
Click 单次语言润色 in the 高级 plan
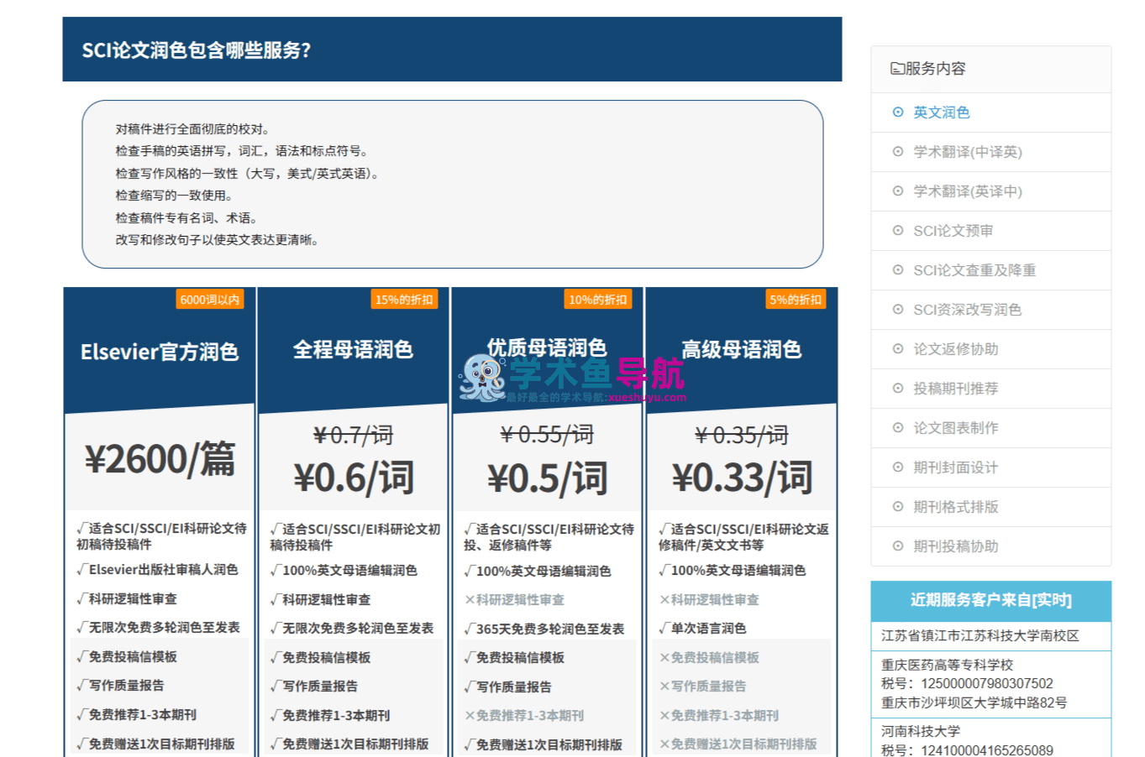tap(703, 629)
